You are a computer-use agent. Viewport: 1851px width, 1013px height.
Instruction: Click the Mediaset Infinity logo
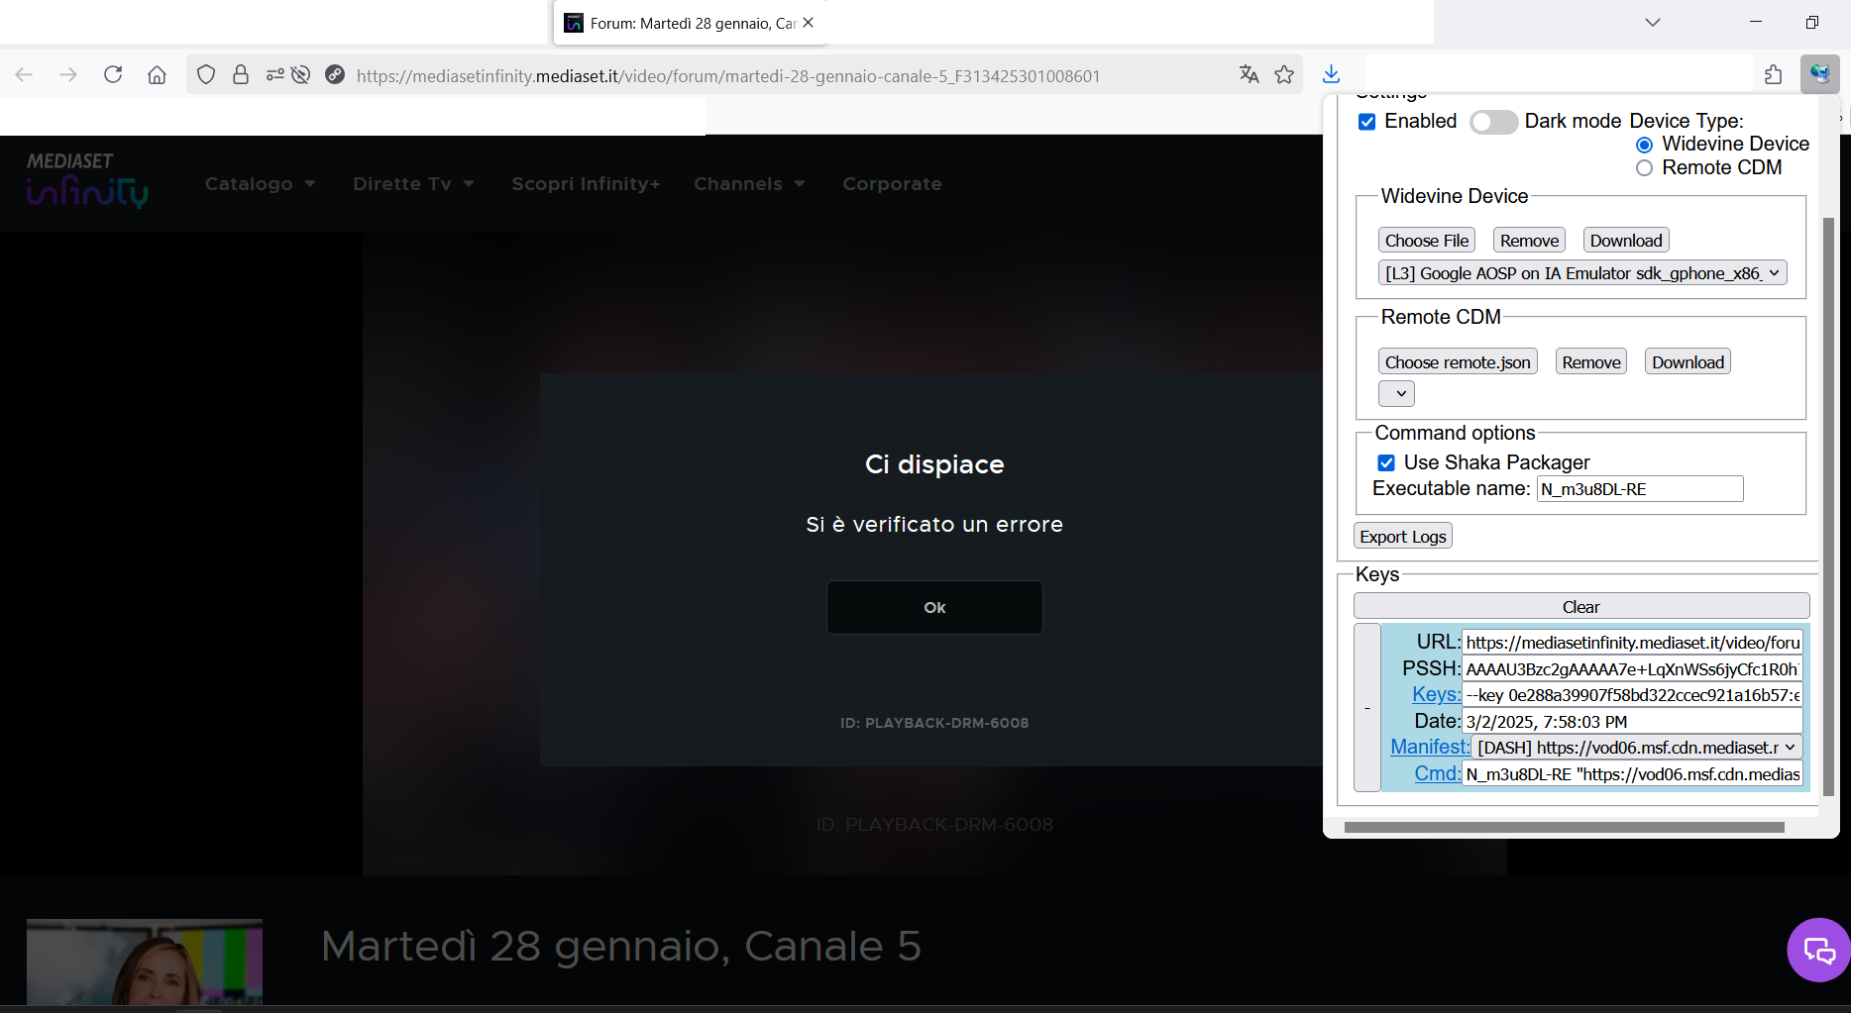(87, 180)
